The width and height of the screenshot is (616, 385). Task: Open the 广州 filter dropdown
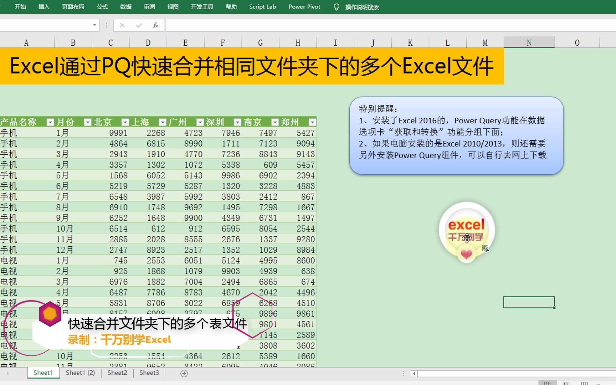click(200, 122)
